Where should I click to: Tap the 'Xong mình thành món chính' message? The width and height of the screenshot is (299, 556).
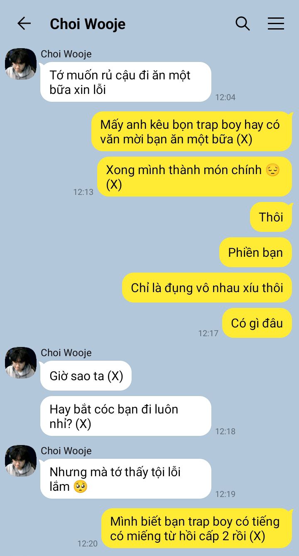[x=194, y=177]
